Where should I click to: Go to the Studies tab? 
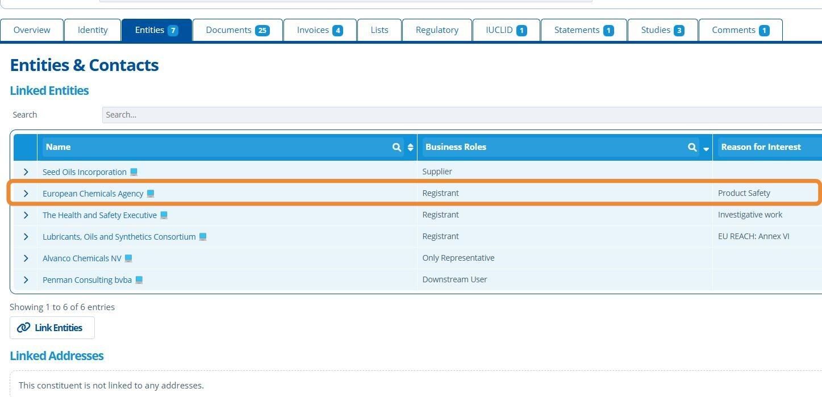pos(662,30)
